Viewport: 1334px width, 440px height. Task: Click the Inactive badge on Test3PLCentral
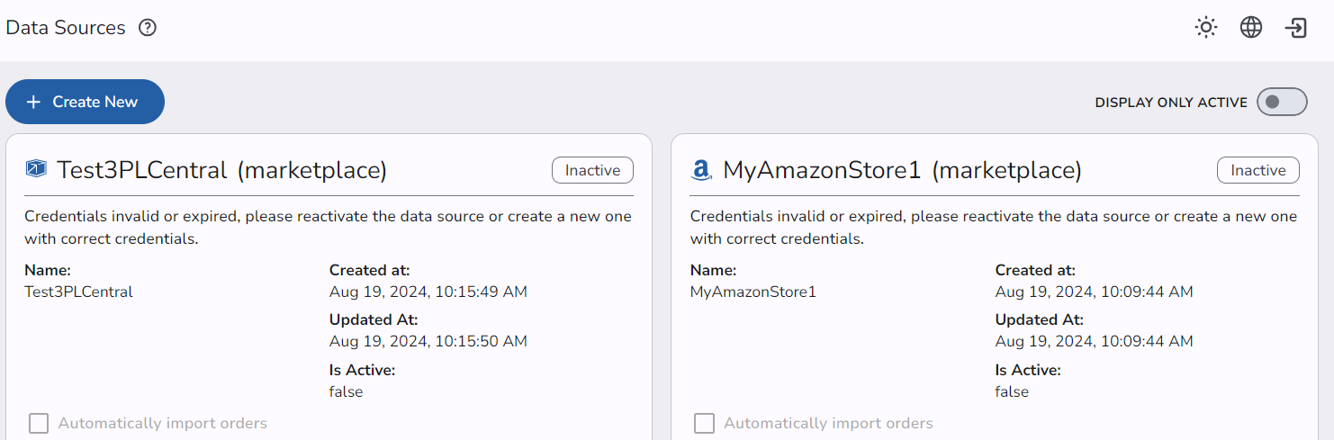[x=592, y=170]
